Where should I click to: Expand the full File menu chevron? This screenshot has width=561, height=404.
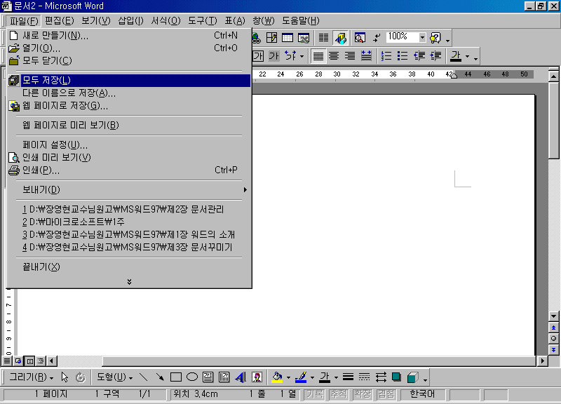pyautogui.click(x=129, y=282)
